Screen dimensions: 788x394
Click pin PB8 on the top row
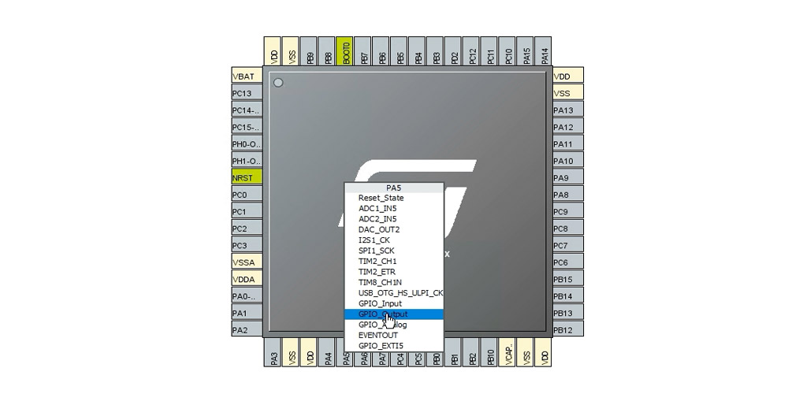(x=327, y=50)
